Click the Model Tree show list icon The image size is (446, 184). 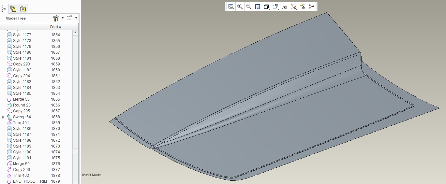pyautogui.click(x=69, y=18)
